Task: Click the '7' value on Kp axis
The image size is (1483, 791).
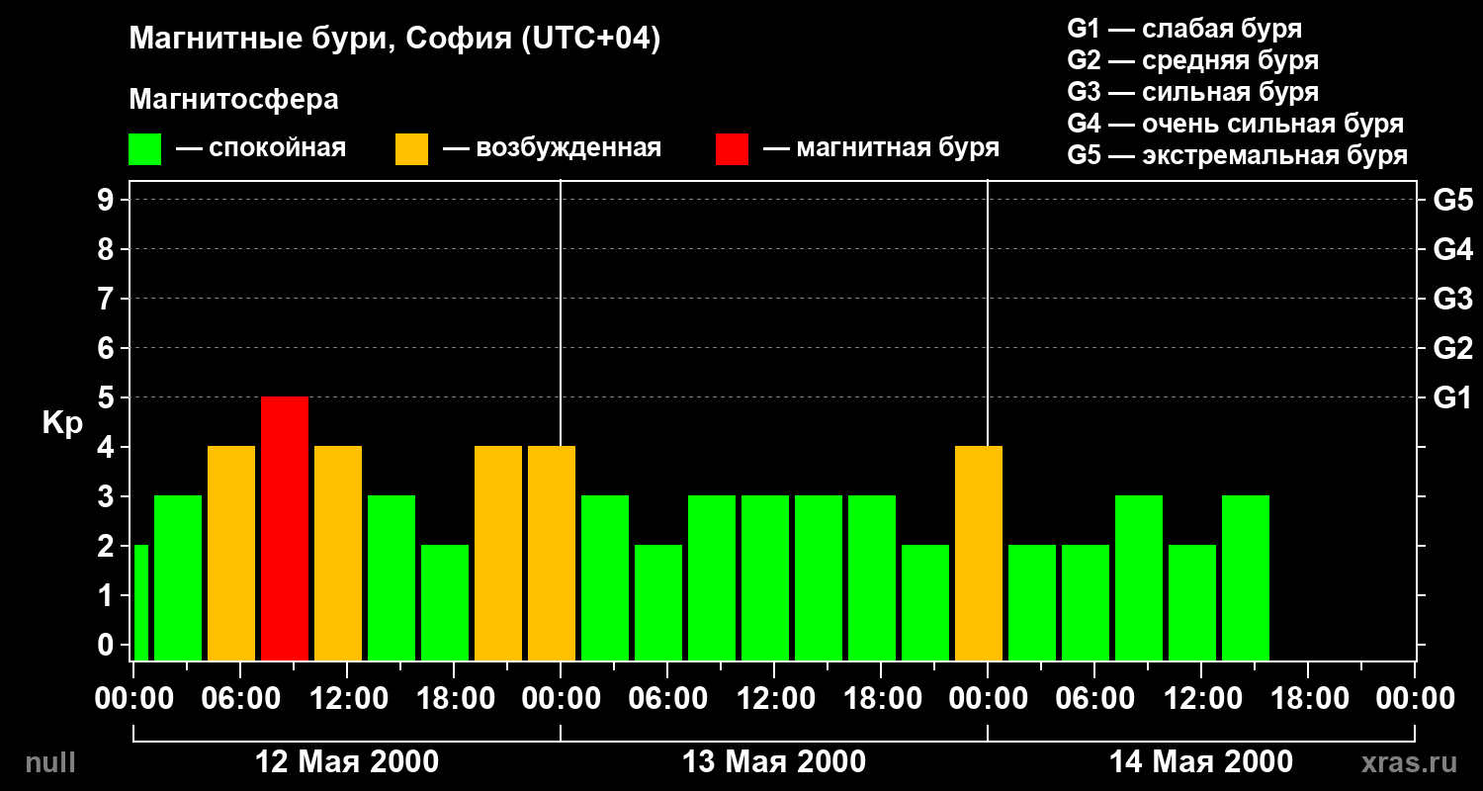Action: (x=107, y=299)
